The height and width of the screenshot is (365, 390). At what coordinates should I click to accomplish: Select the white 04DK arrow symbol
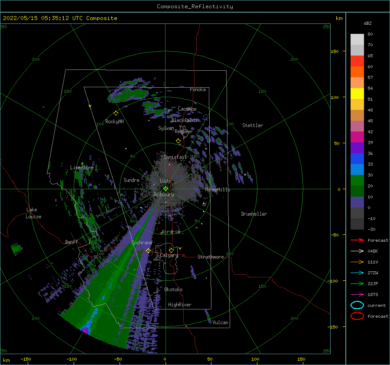click(357, 251)
